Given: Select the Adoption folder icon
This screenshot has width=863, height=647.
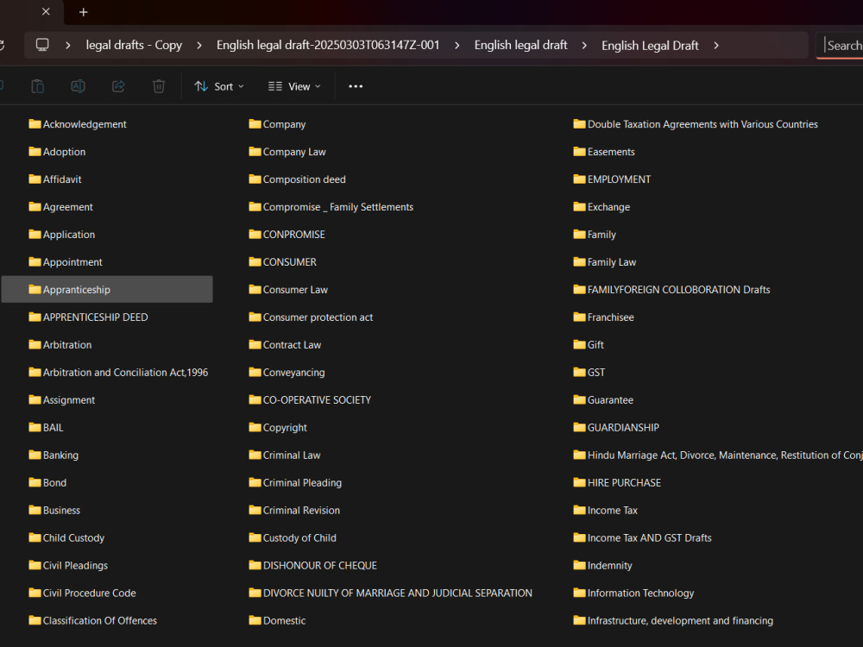Looking at the screenshot, I should pyautogui.click(x=35, y=151).
